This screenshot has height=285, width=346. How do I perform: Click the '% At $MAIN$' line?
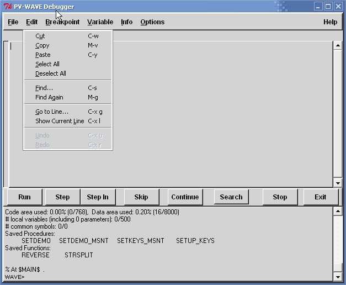click(x=25, y=270)
